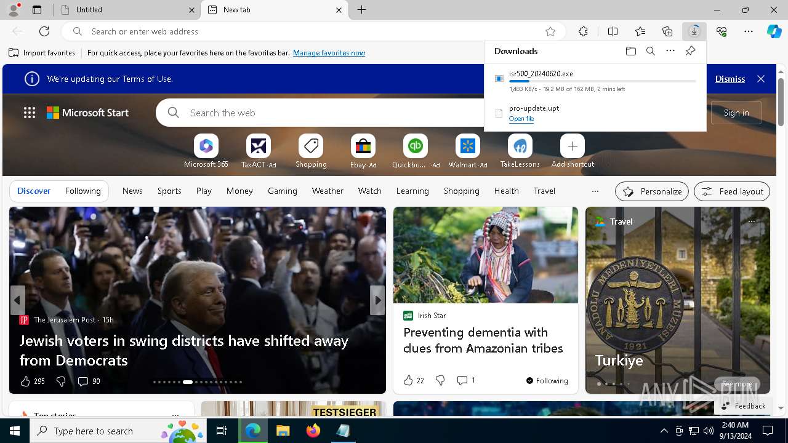Close the Terms of Use banner X

(x=761, y=79)
